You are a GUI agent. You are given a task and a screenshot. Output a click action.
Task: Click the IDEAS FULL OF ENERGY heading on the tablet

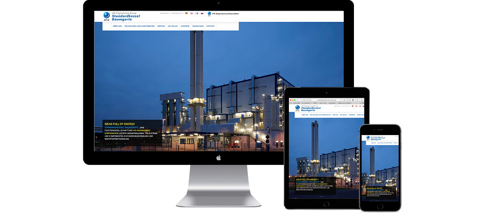(306, 179)
